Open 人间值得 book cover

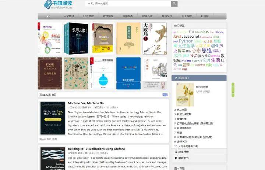(x=155, y=73)
